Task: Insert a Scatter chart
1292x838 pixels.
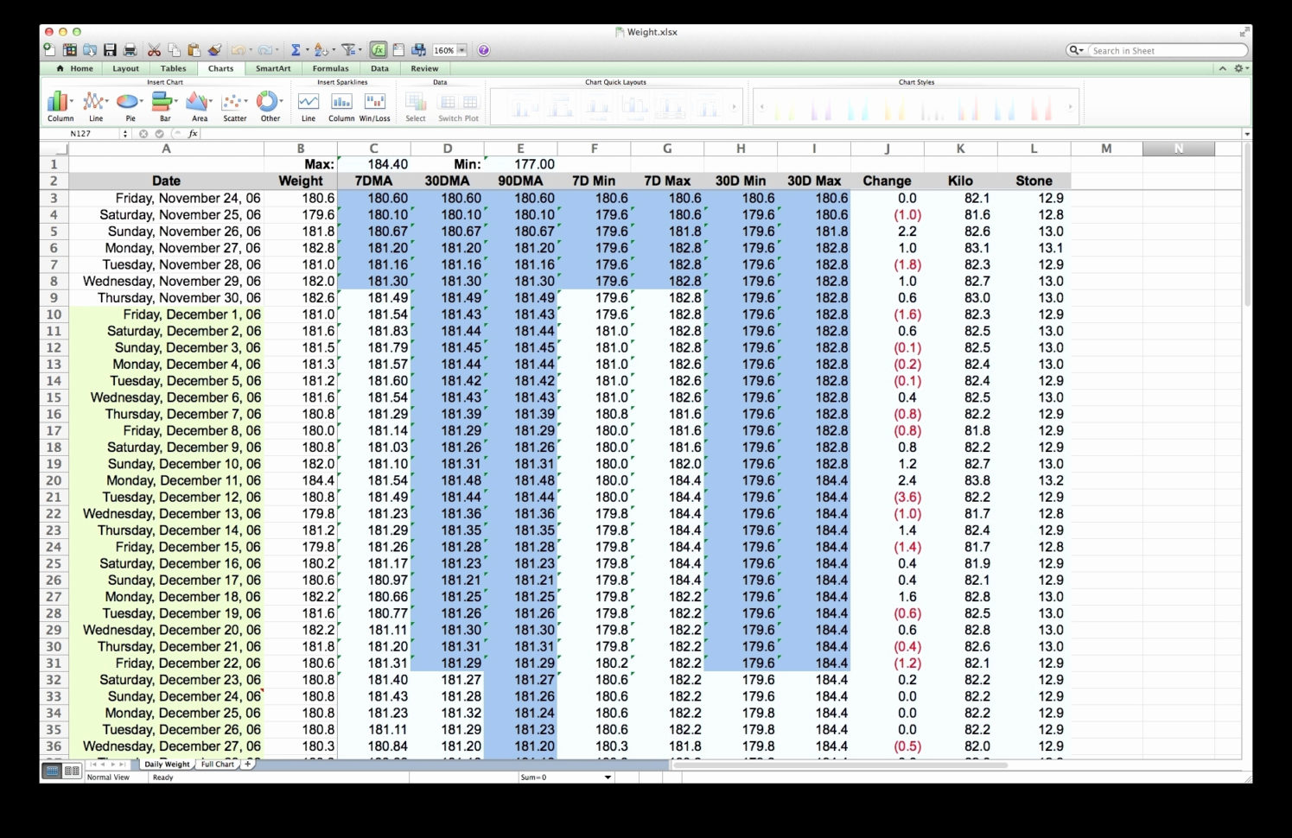Action: pyautogui.click(x=233, y=104)
